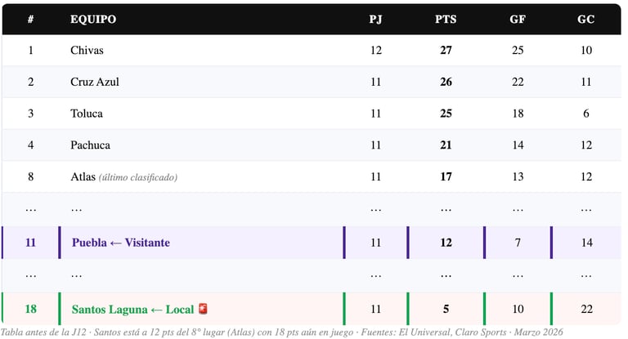Click the # rank column header
628x339 pixels.
point(31,20)
